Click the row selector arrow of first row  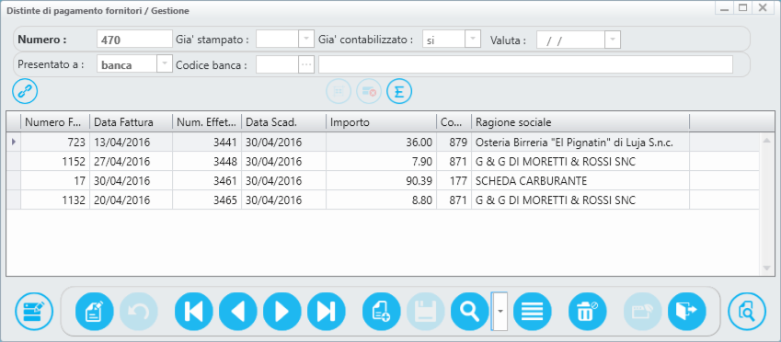click(14, 142)
